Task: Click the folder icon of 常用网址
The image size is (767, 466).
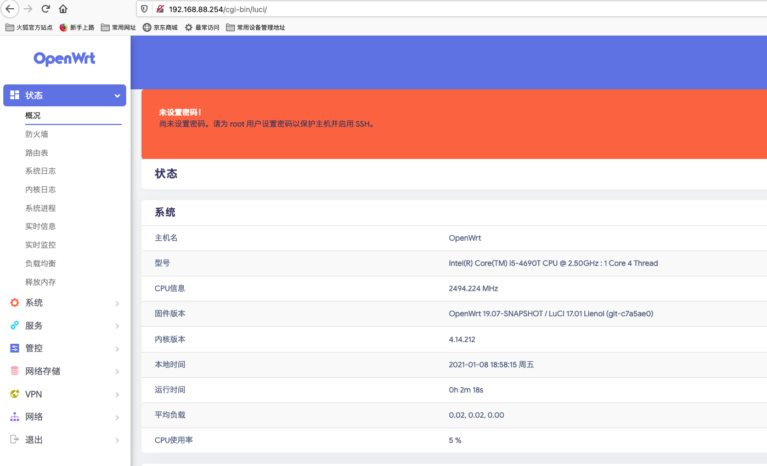Action: pyautogui.click(x=105, y=27)
